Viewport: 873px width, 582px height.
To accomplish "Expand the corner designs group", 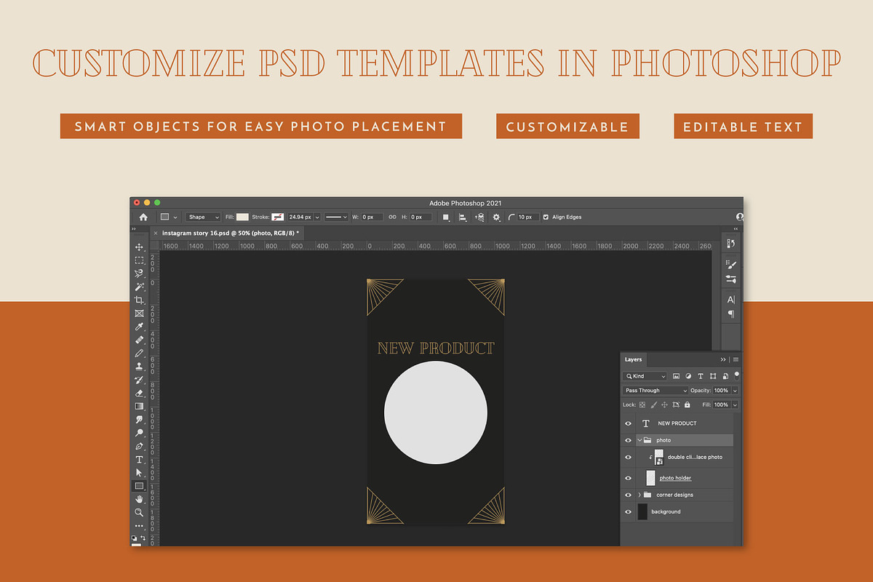I will [639, 495].
